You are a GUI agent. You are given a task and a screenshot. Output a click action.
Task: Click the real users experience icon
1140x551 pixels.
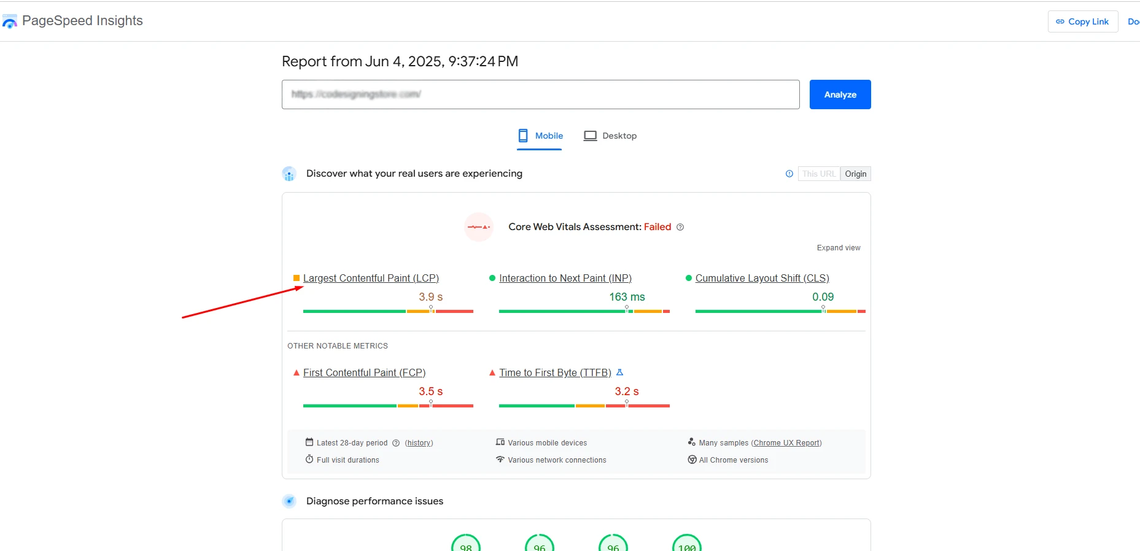(289, 174)
